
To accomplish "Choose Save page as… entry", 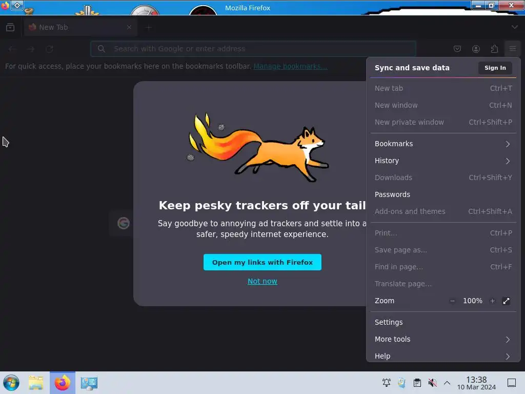I will 443,250.
